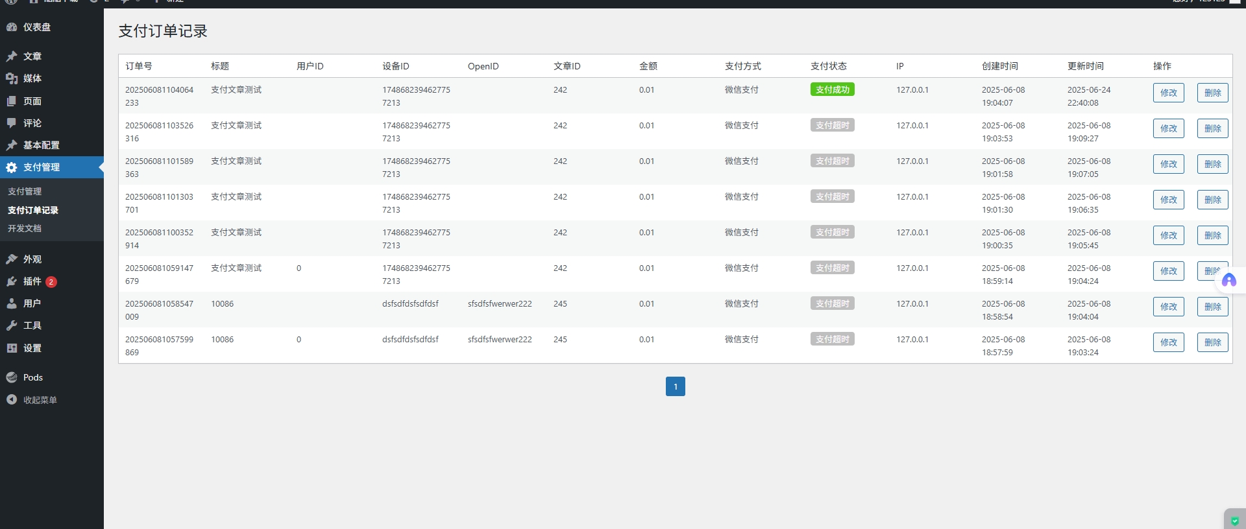Open the Pods menu item
The width and height of the screenshot is (1246, 529).
point(32,377)
